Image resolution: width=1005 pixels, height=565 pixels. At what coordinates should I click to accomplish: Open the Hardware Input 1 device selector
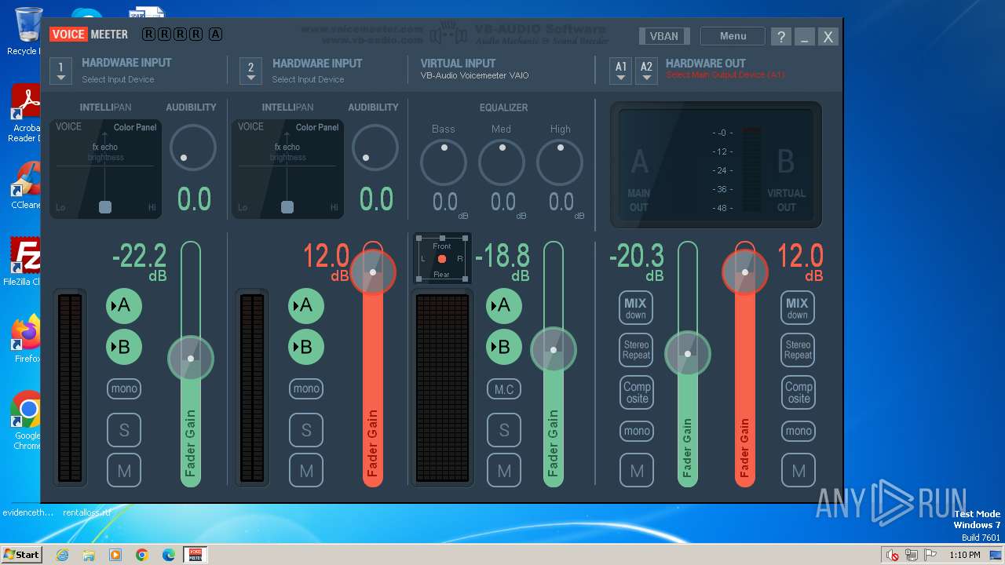coord(60,70)
